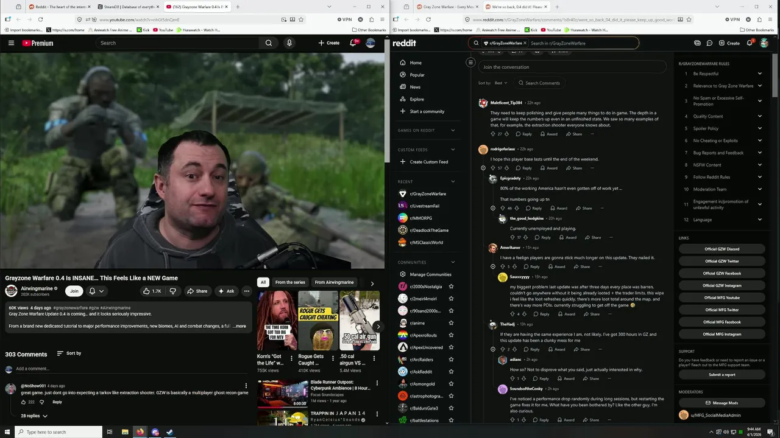Click the YouTube Create button
780x438 pixels.
coord(329,43)
